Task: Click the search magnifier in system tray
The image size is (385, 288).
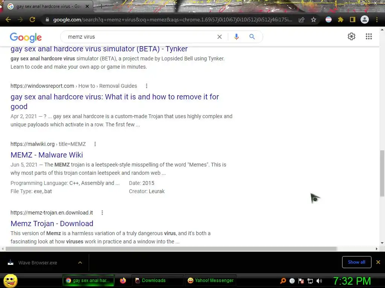Action: tap(283, 281)
